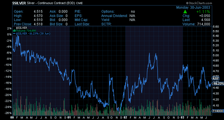
Task: Click the 714000 volume tag on right axis
Action: (x=217, y=111)
